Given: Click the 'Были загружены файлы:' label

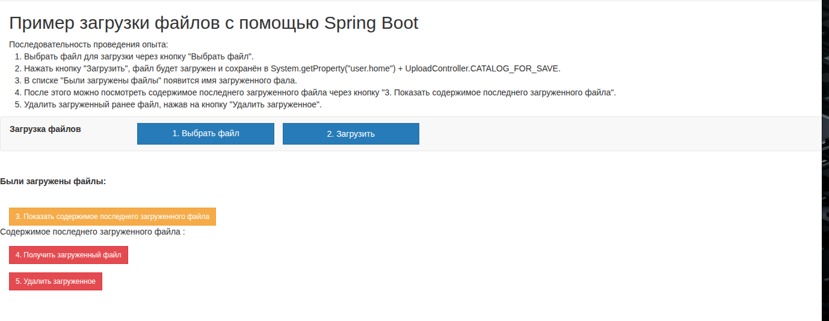Looking at the screenshot, I should pos(53,181).
